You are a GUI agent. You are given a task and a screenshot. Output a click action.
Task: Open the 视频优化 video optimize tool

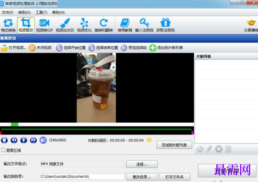[x=84, y=25]
